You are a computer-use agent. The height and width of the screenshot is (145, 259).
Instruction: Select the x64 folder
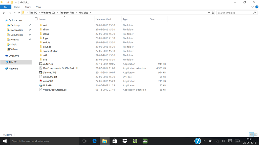tap(45, 55)
